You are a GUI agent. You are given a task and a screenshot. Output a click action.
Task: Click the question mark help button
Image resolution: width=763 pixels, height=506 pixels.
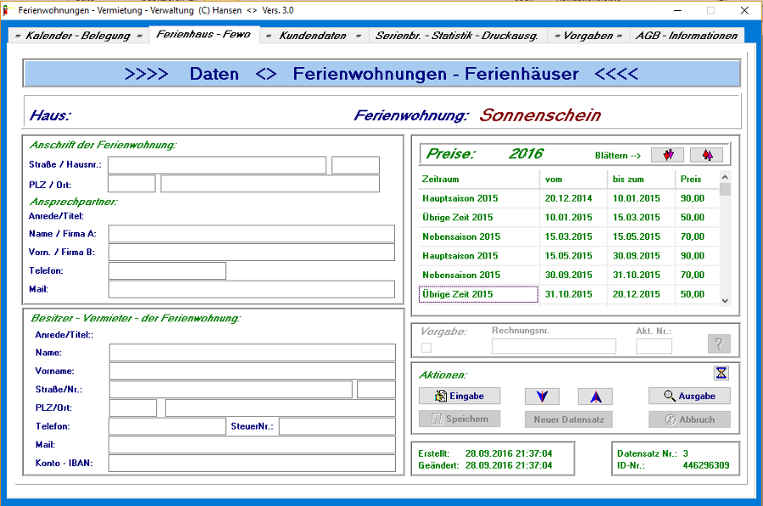(718, 343)
